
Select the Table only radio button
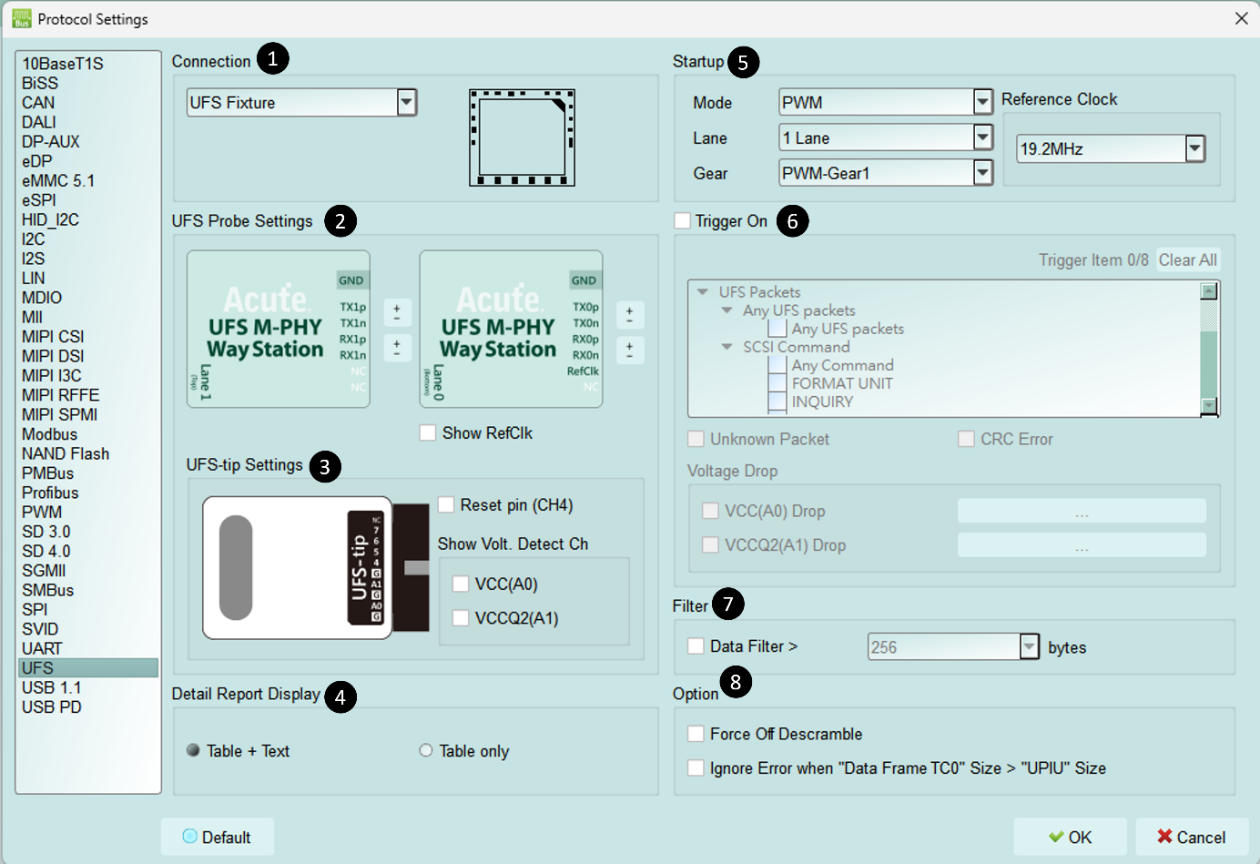(425, 750)
